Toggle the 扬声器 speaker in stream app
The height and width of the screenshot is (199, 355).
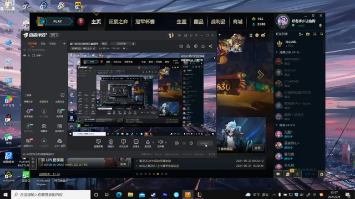(x=160, y=143)
